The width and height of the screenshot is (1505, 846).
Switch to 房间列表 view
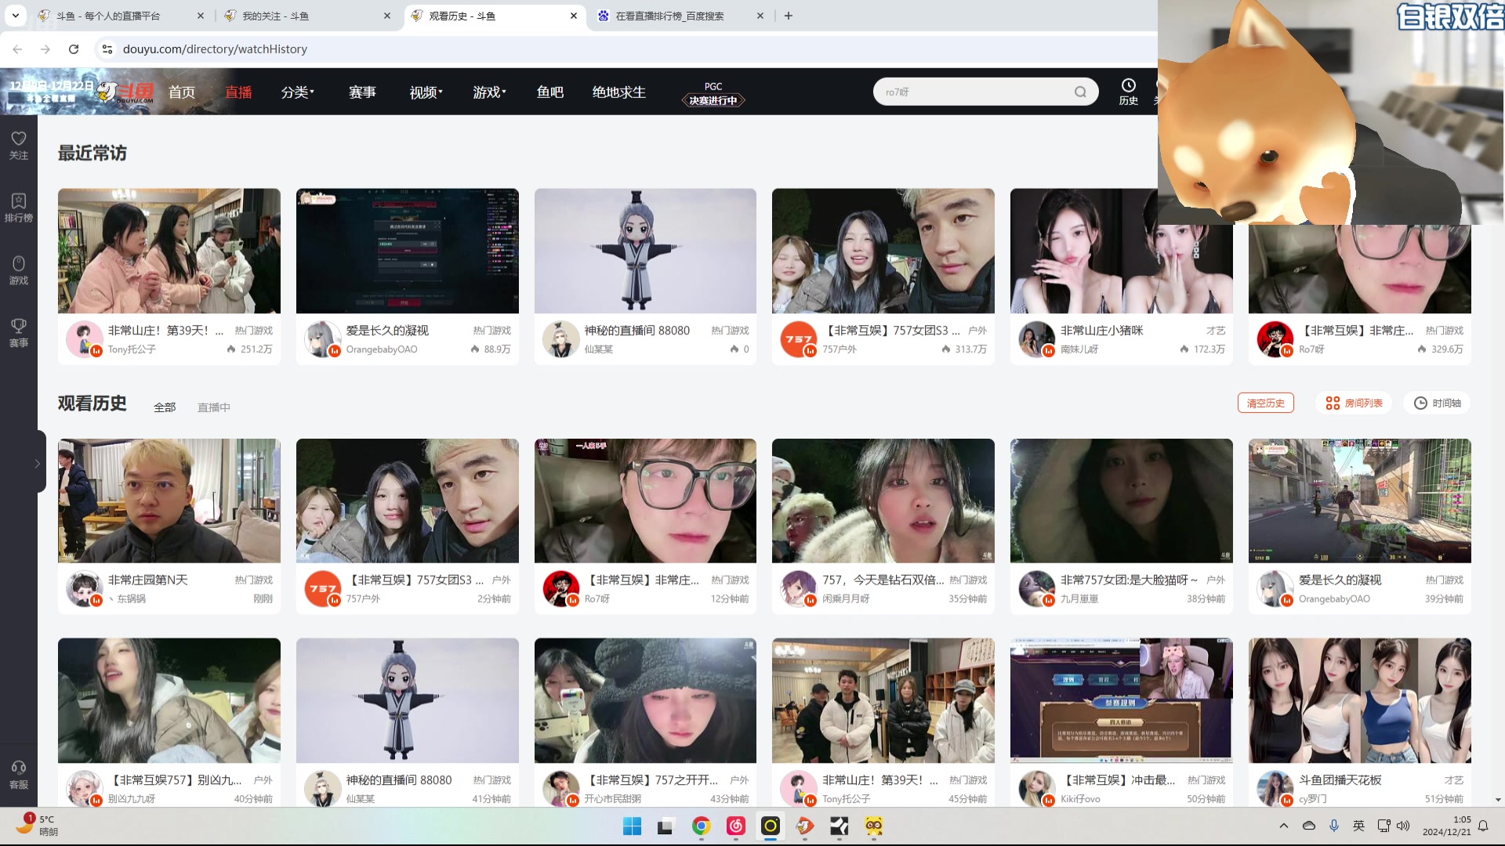(1354, 403)
